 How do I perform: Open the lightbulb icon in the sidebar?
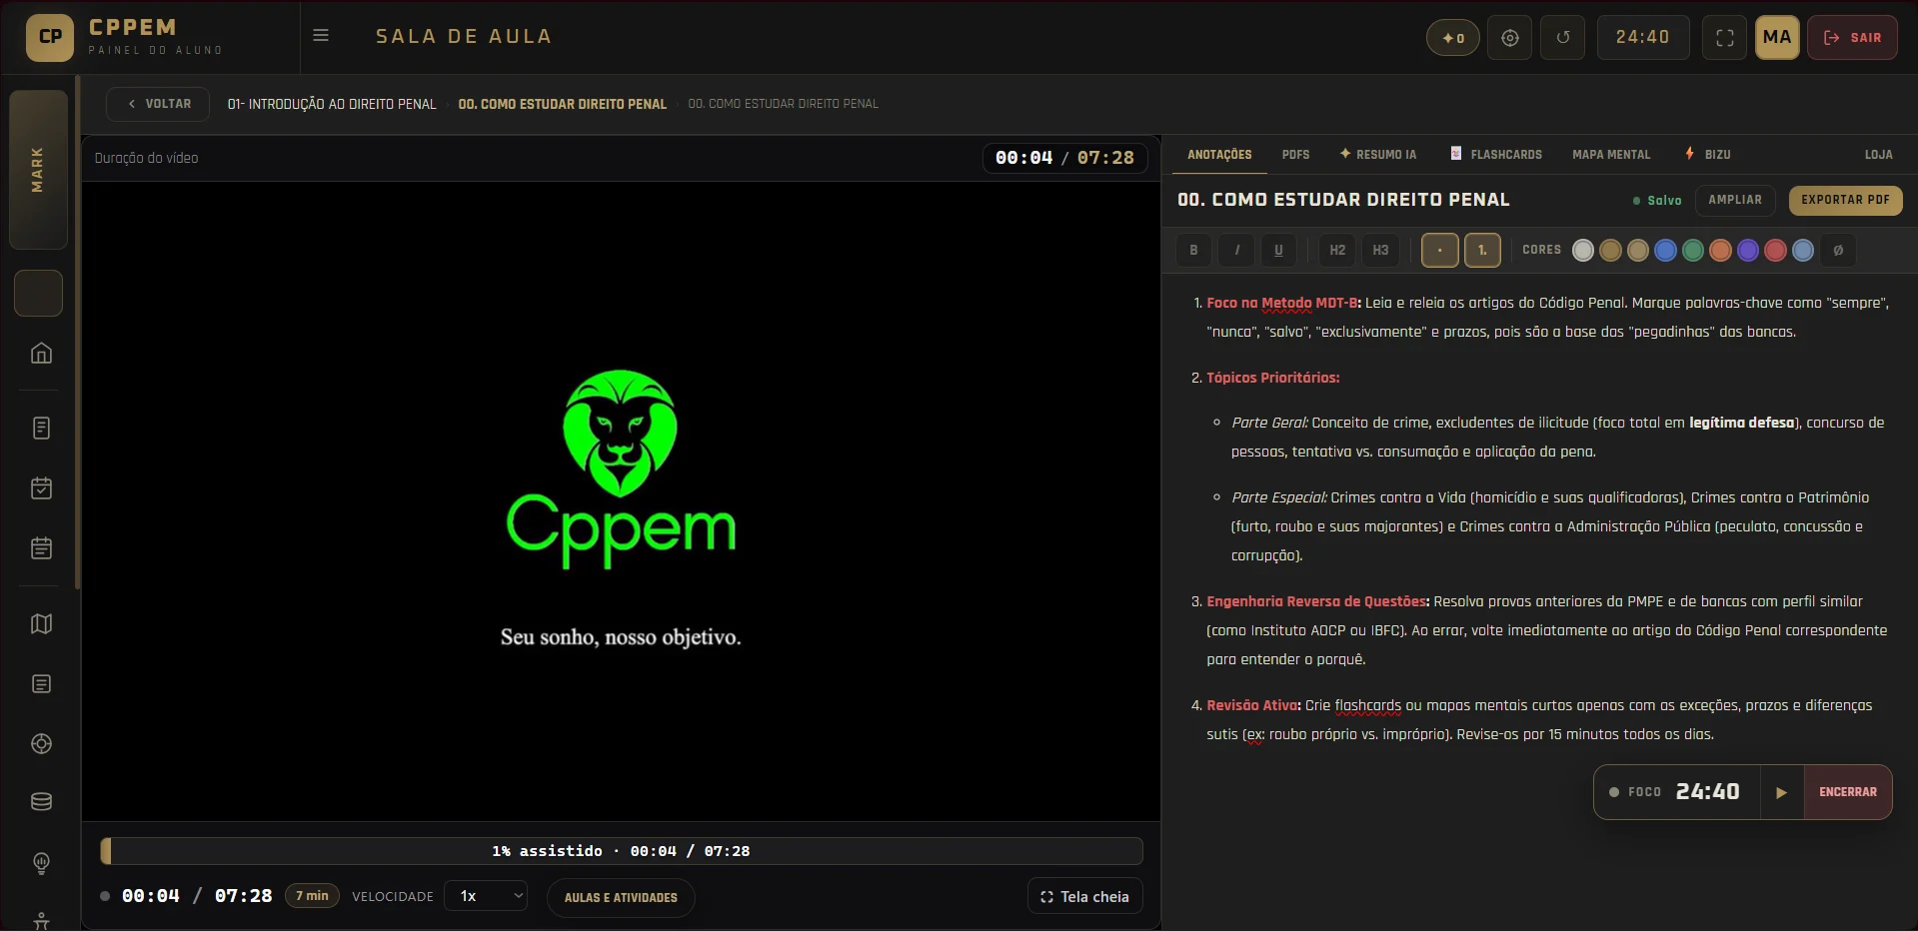click(41, 862)
